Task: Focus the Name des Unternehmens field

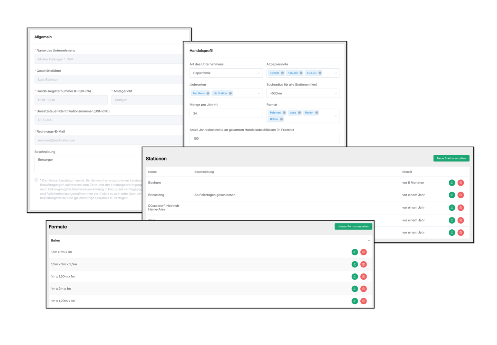Action: point(109,59)
